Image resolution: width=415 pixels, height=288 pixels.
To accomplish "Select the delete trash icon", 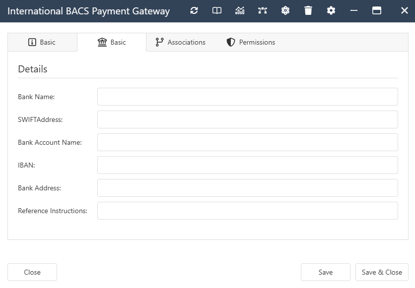I will [x=308, y=10].
